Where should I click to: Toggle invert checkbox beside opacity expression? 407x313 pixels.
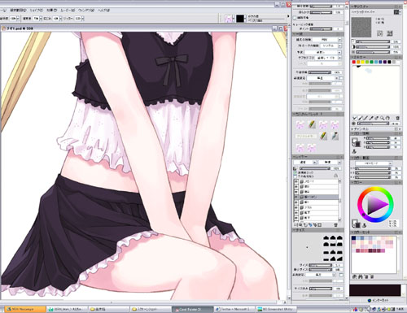pyautogui.click(x=342, y=78)
